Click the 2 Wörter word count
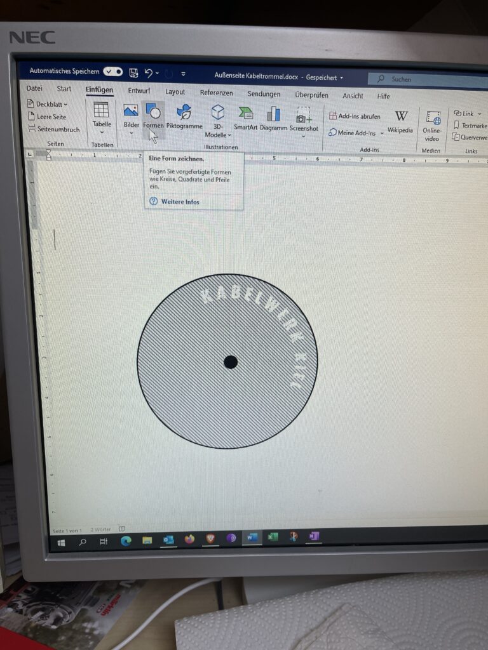This screenshot has height=650, width=488. pos(101,529)
